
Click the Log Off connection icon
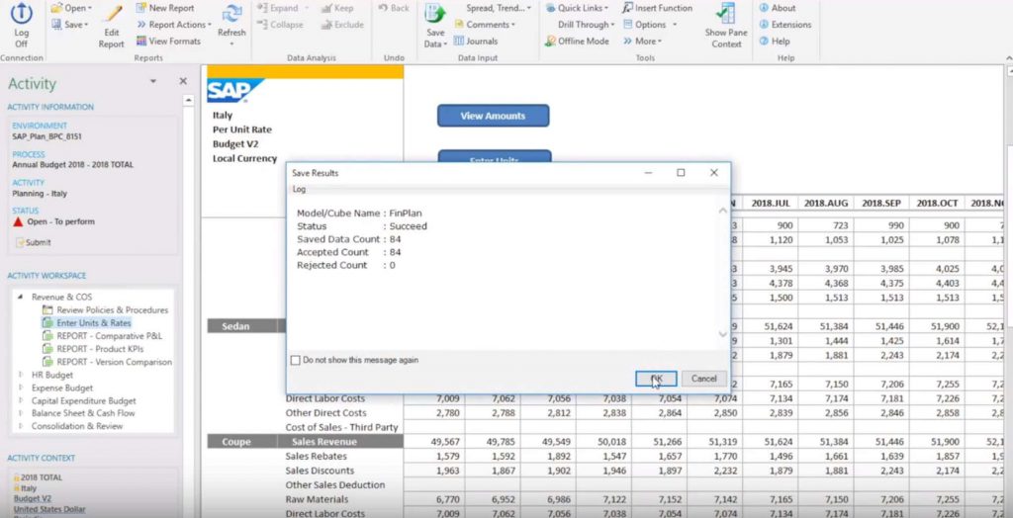point(22,25)
